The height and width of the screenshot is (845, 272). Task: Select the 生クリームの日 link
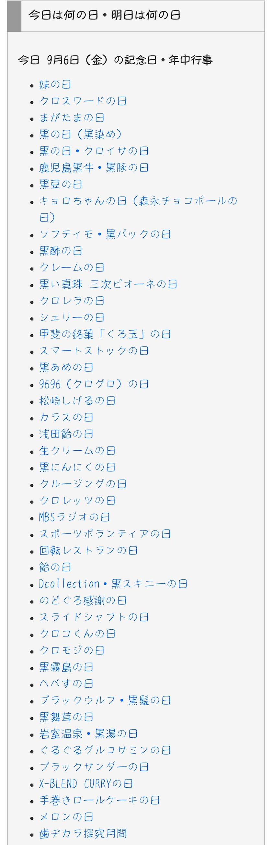[x=77, y=451]
